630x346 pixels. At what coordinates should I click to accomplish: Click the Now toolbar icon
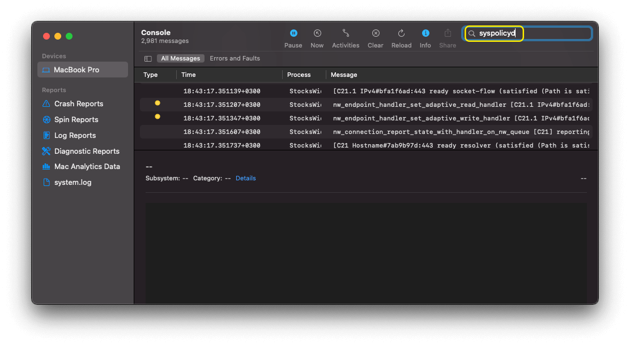317,34
